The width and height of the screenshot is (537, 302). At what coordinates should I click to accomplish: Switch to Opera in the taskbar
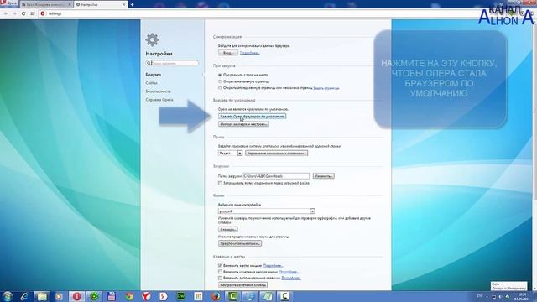click(x=76, y=296)
